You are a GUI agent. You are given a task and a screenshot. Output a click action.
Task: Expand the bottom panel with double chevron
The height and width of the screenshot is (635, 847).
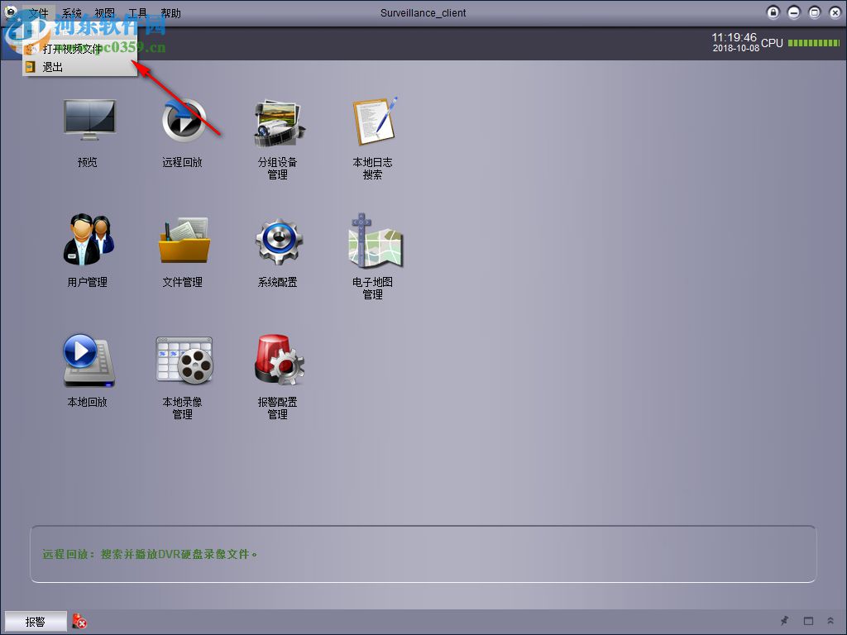click(830, 621)
